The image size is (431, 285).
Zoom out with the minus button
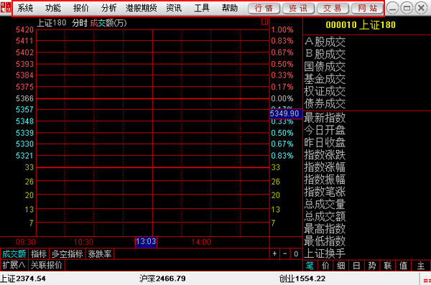click(285, 254)
